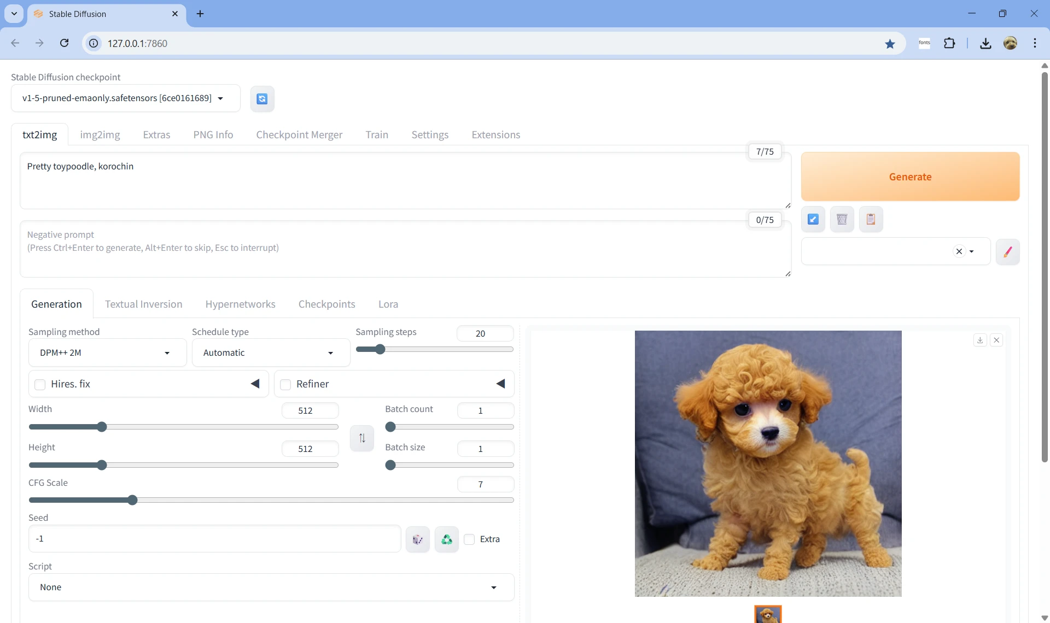The image size is (1050, 623).
Task: Click the random seed dice icon
Action: [418, 539]
